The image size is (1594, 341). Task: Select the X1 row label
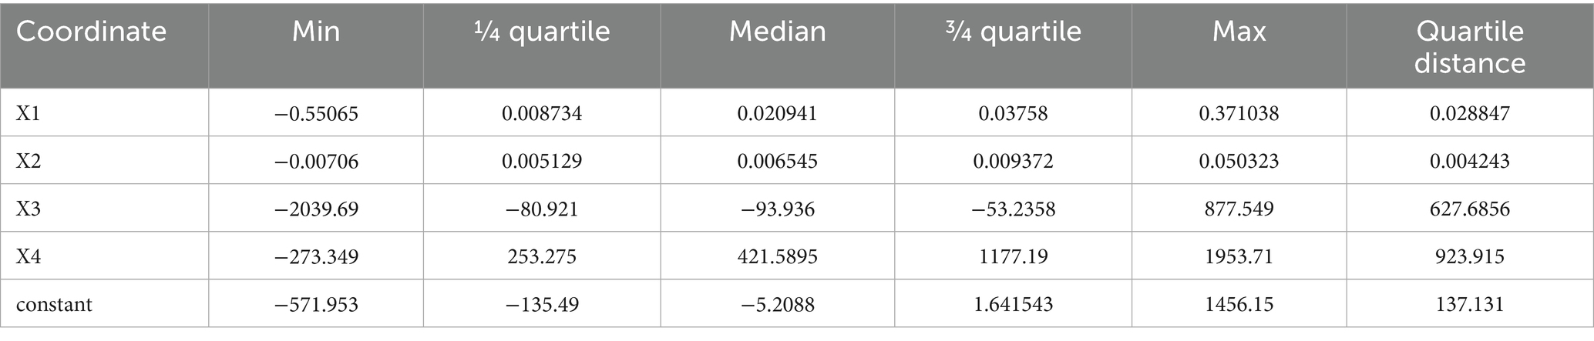tap(30, 113)
